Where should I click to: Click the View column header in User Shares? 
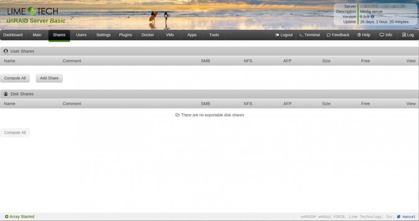tap(411, 61)
